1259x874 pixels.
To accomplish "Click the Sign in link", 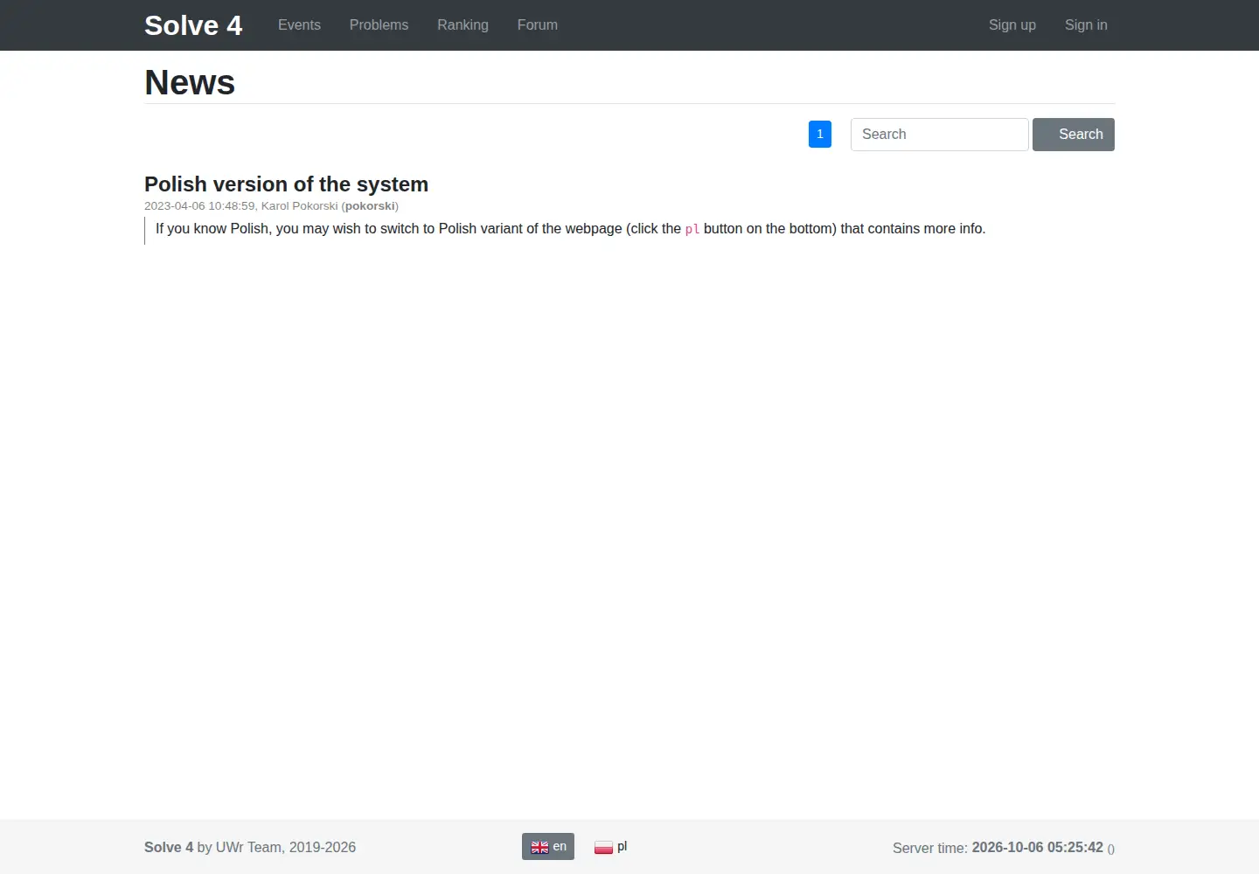I will 1086,25.
